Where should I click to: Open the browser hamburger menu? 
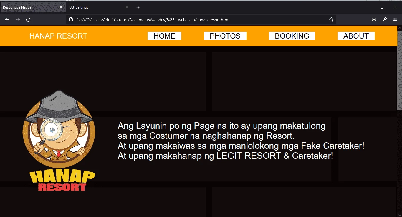[395, 20]
